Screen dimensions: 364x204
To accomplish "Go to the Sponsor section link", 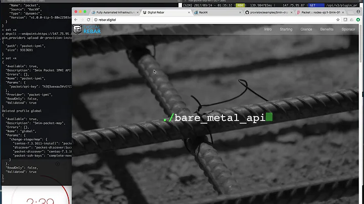I will 348,29.
